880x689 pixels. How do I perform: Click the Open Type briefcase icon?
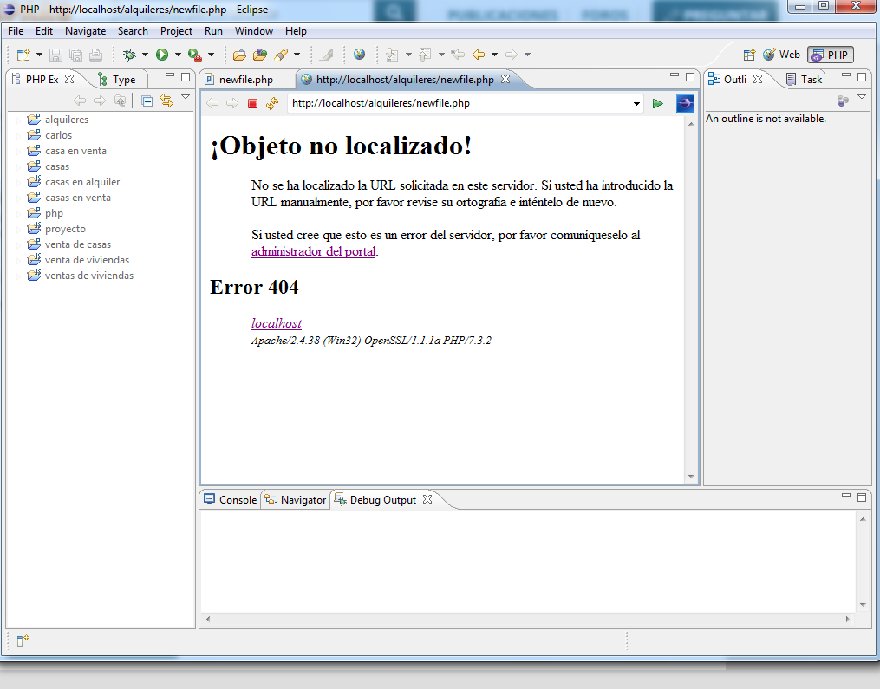coord(239,55)
